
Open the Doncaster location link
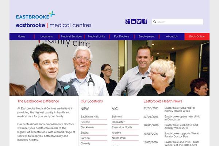tap(118, 122)
